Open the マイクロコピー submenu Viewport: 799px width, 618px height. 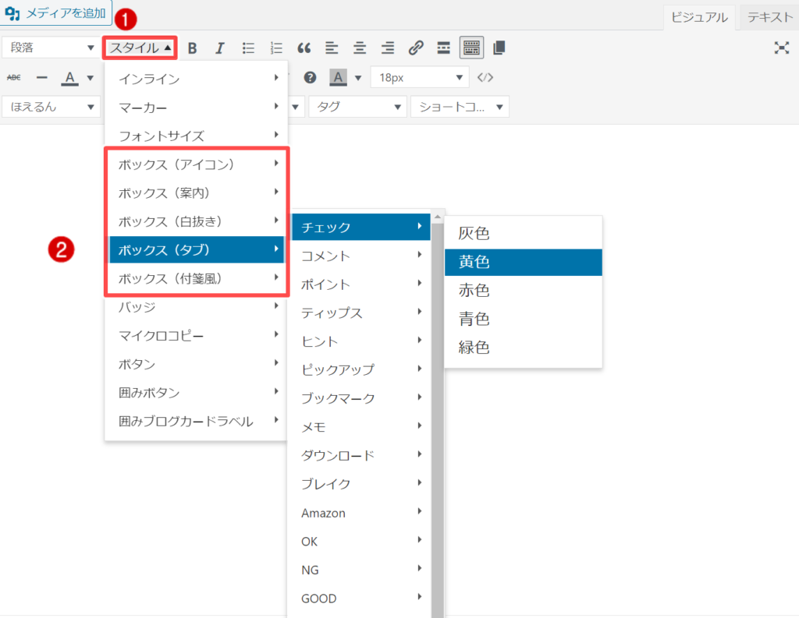point(196,335)
